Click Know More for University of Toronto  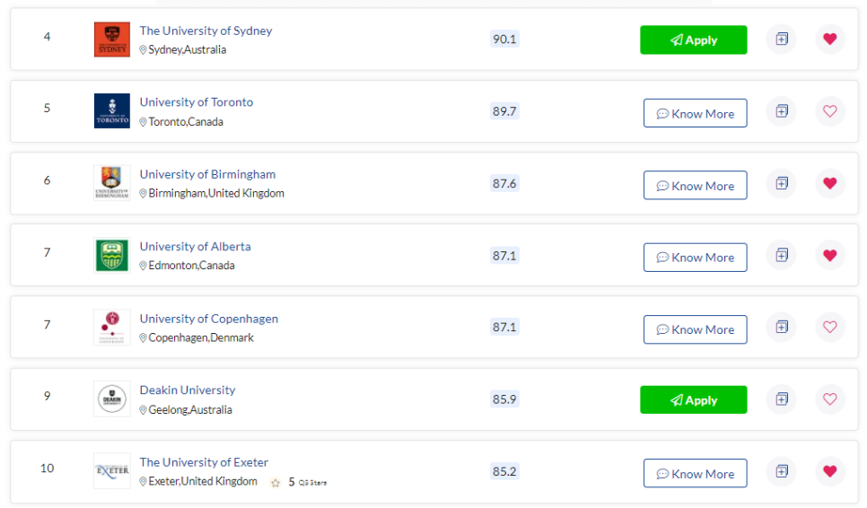(695, 113)
